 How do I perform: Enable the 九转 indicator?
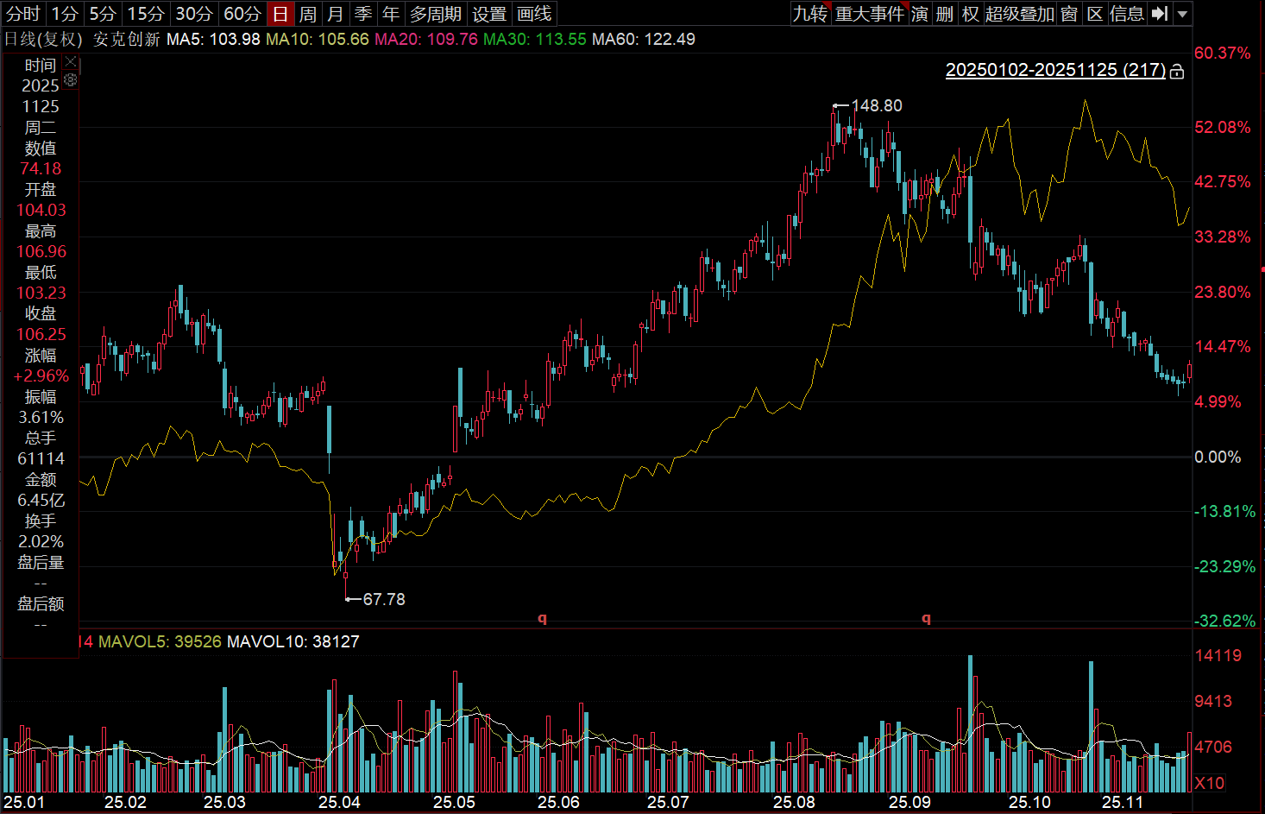tap(810, 14)
